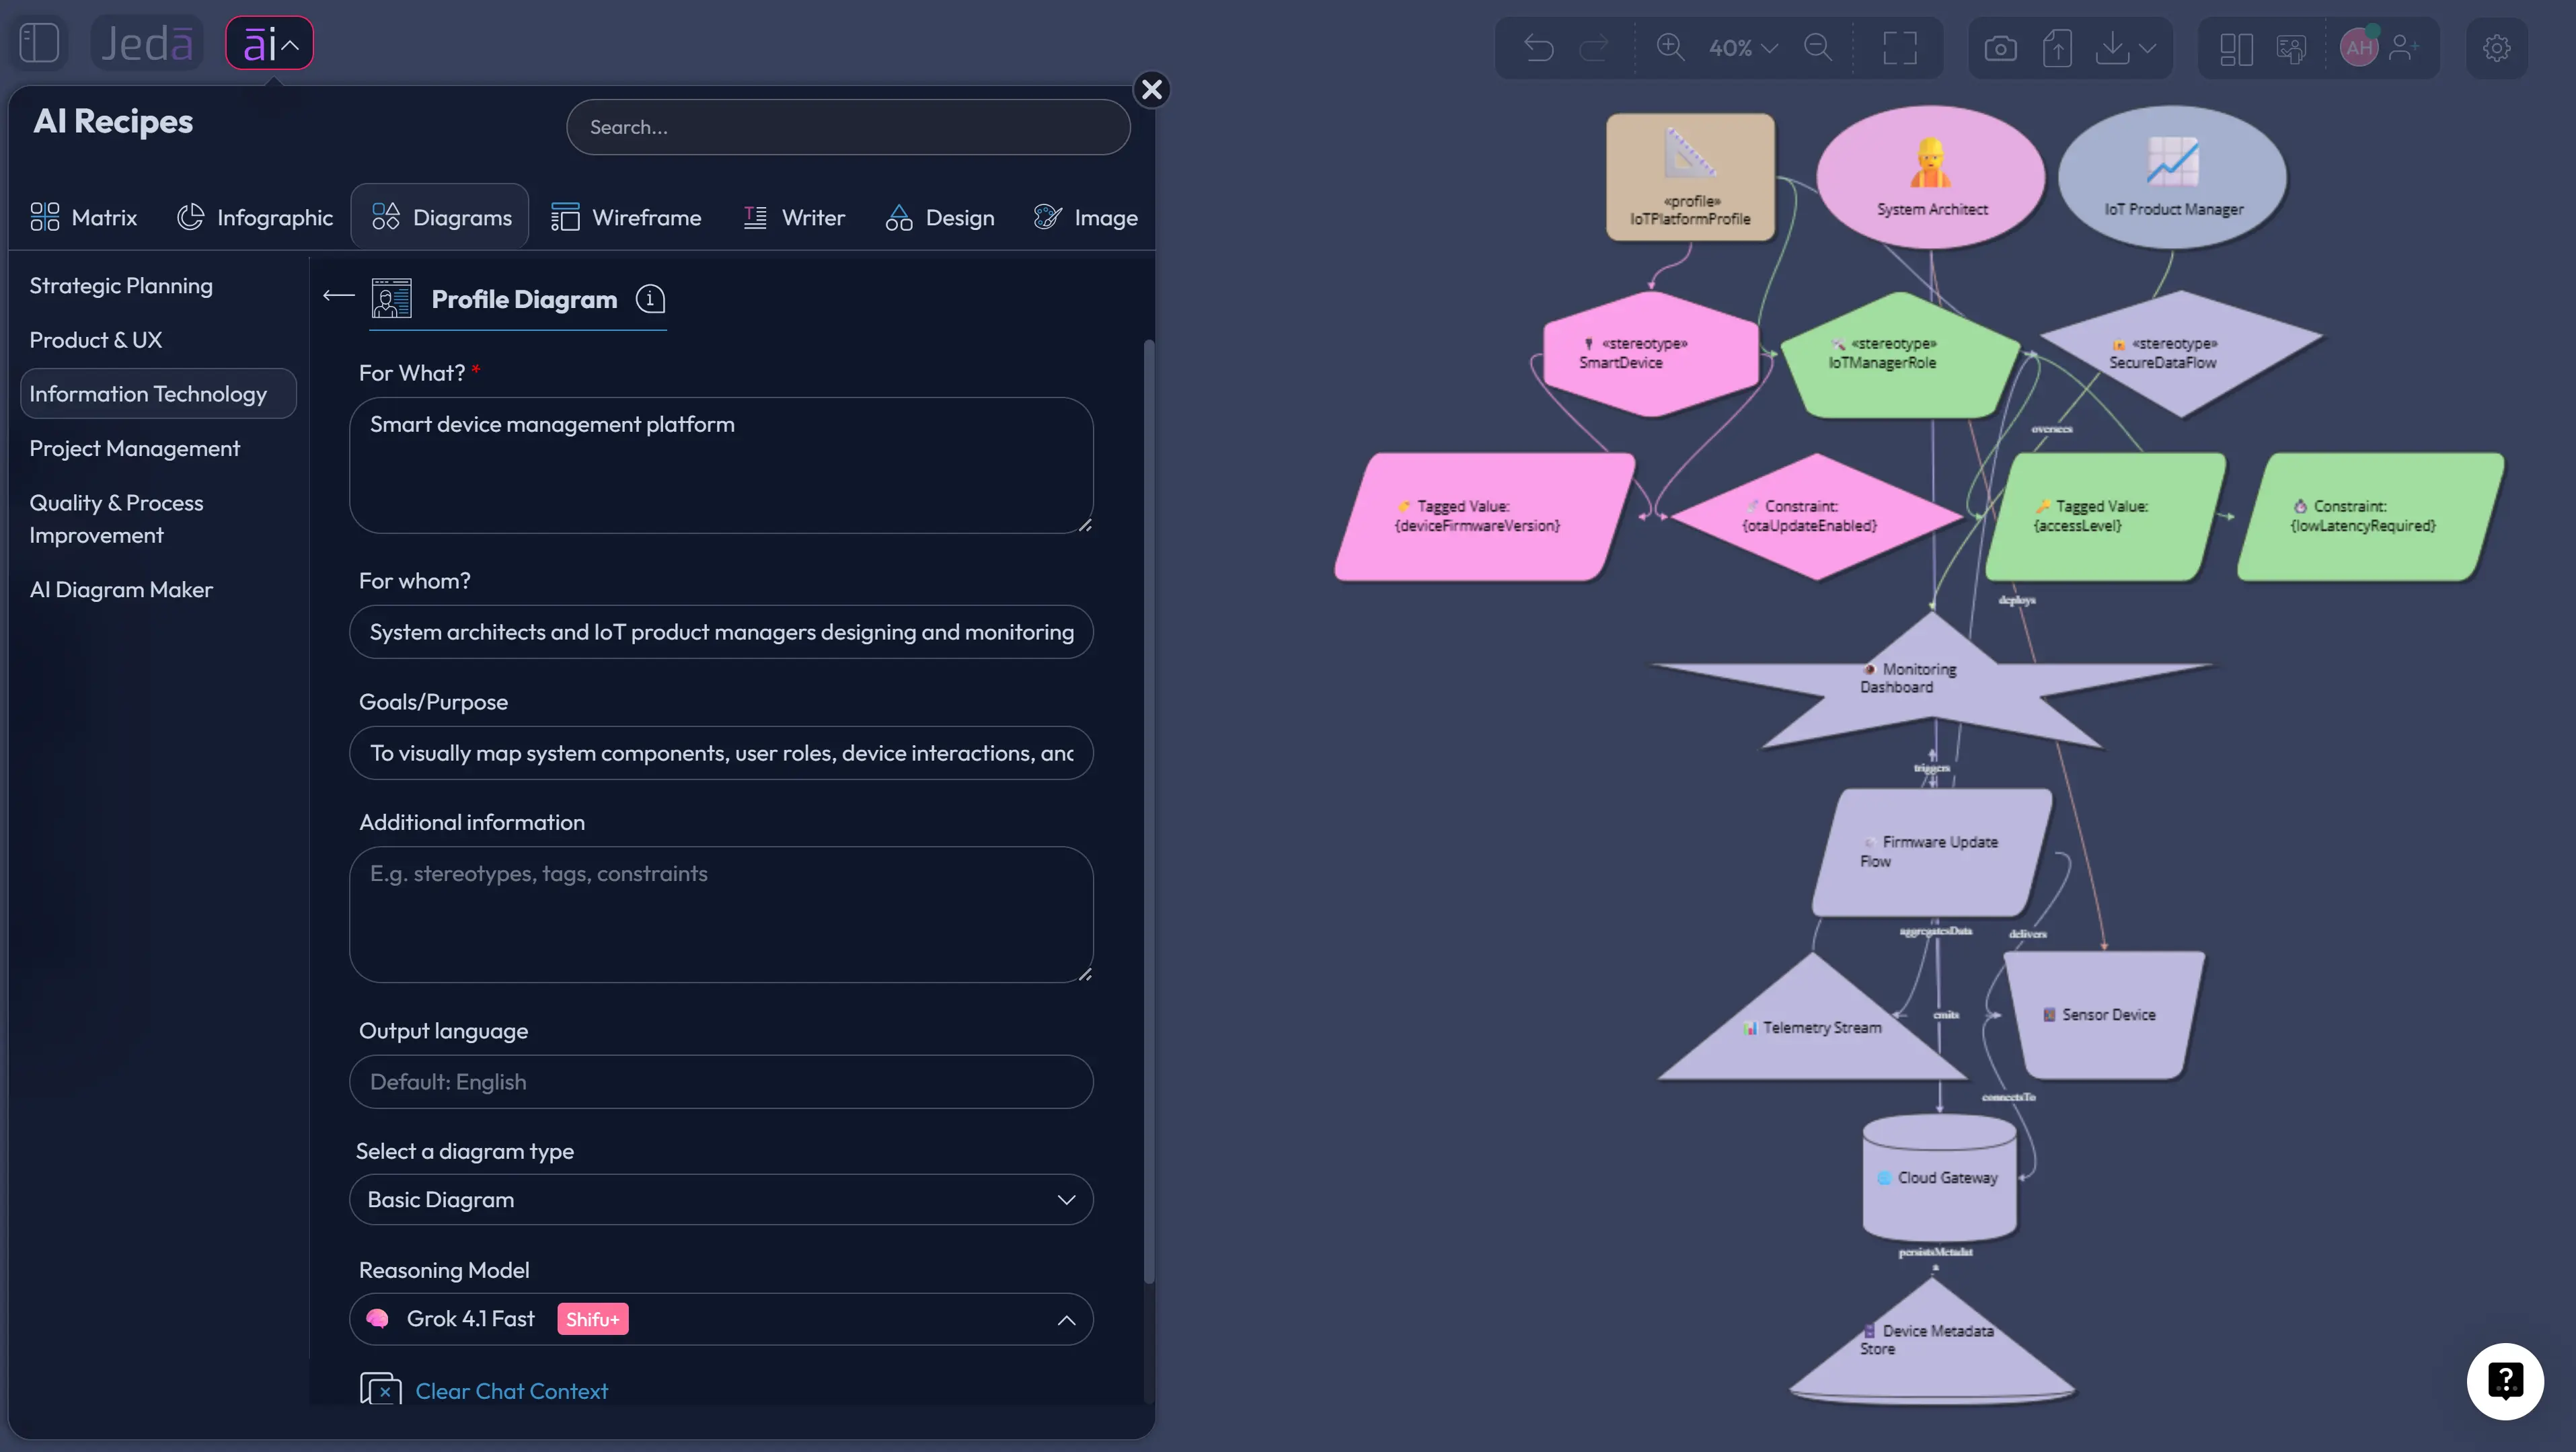This screenshot has width=2576, height=1452.
Task: Open the 40% zoom level dropdown
Action: click(1743, 48)
